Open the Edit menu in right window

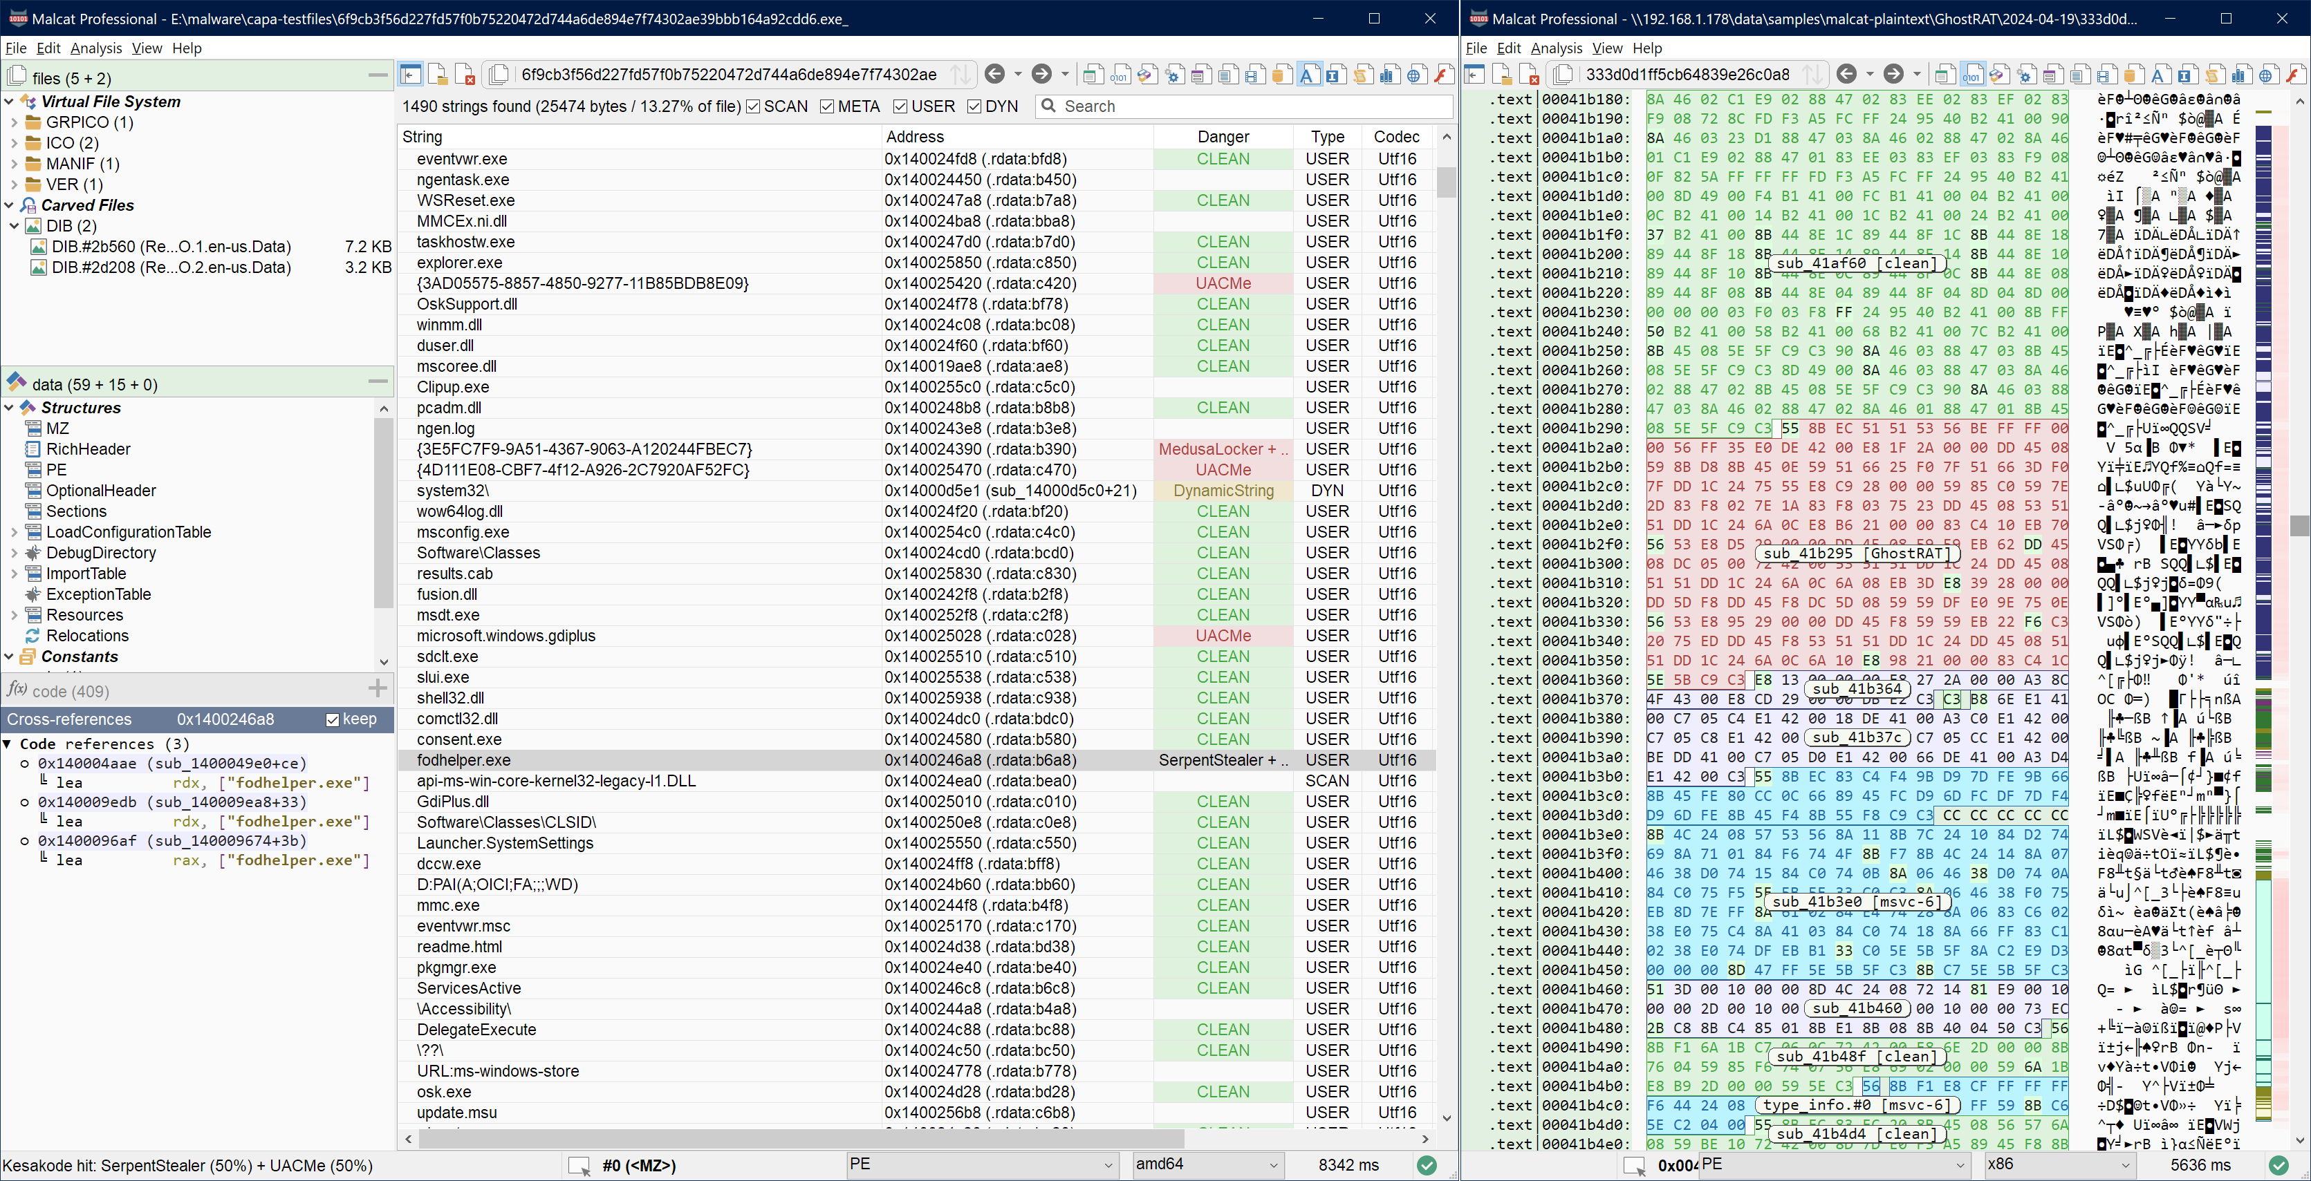(1509, 48)
